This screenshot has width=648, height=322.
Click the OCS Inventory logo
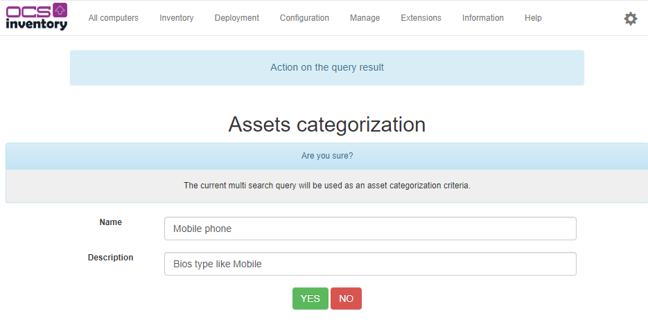[37, 17]
